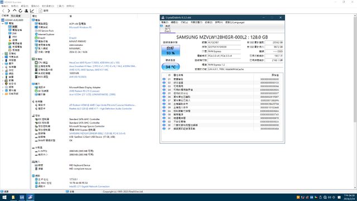Move up one level via toolbar up arrow
Screen dimensions: 357x201
pyautogui.click(x=15, y=11)
